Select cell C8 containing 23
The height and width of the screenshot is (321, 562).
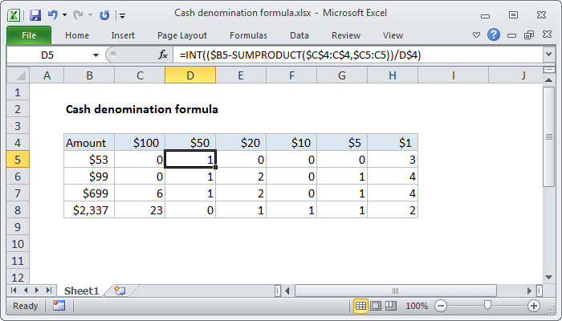140,209
